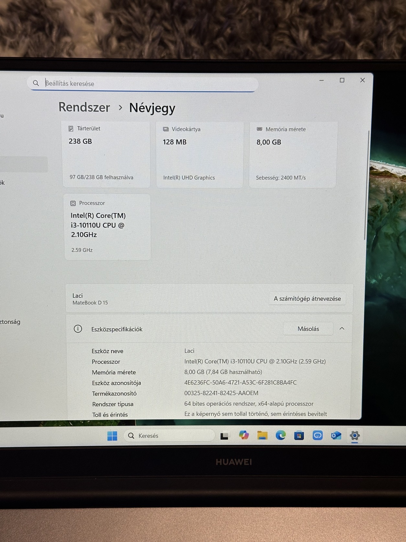
Task: Select the 2.59 GHz text in processor card
Action: pyautogui.click(x=82, y=250)
